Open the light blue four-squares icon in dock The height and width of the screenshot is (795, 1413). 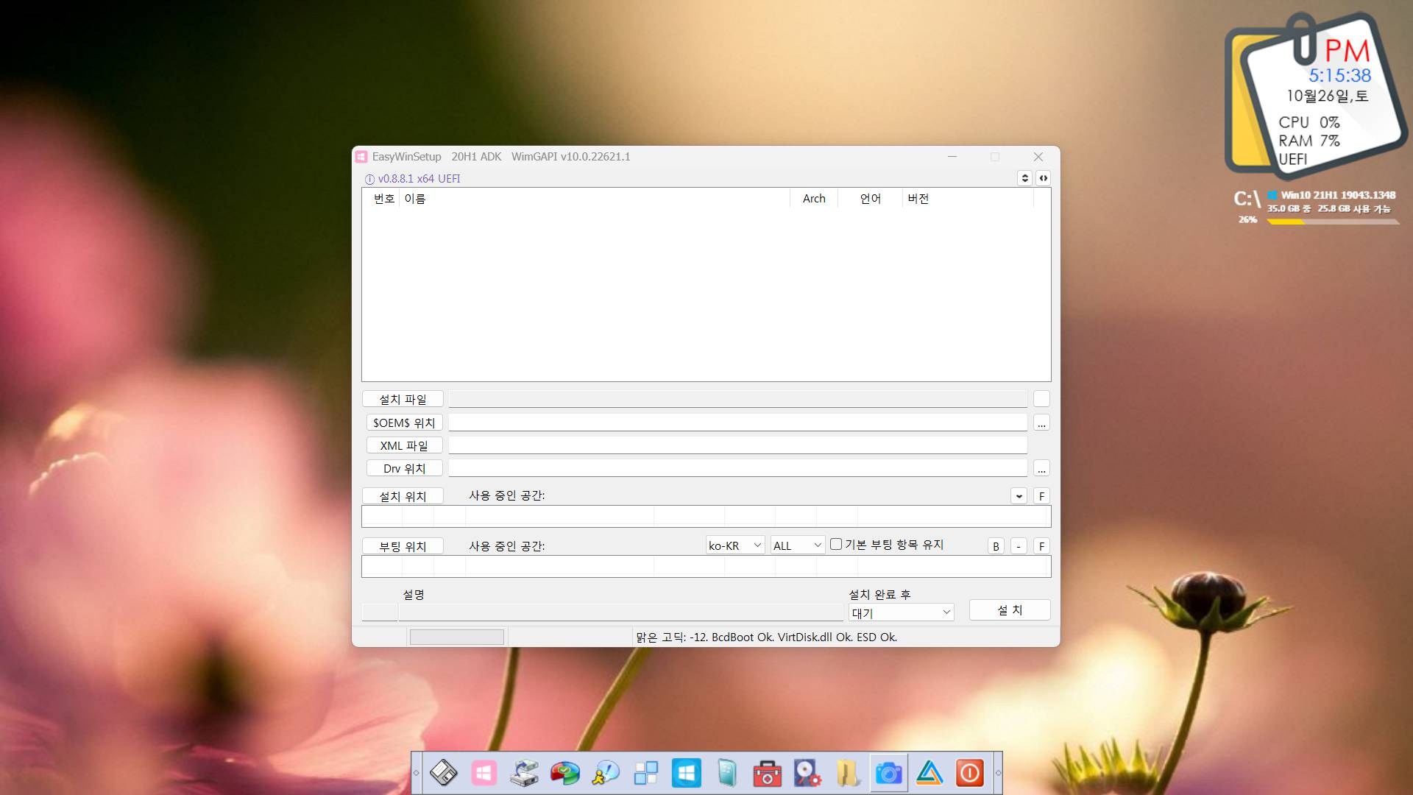(646, 773)
